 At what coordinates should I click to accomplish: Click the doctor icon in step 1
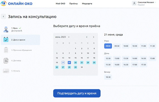[x=6, y=29]
